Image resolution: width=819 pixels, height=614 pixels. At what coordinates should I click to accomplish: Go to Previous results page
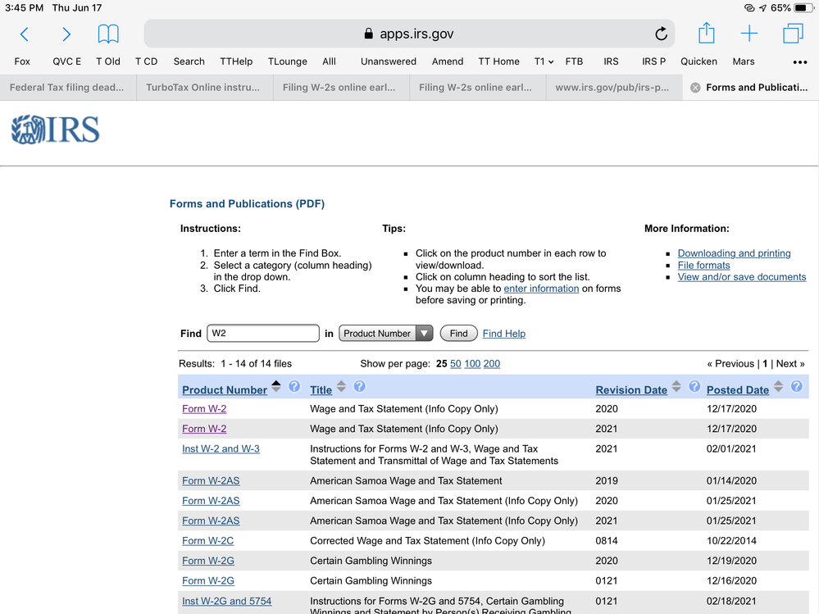click(x=730, y=363)
